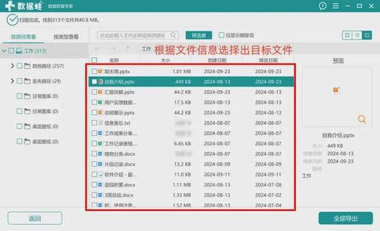Sort by the 名称 column header
380x231 pixels.
point(114,60)
